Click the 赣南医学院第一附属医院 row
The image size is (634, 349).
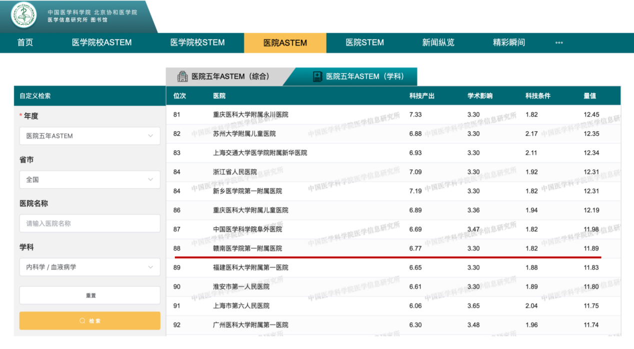[x=247, y=249]
